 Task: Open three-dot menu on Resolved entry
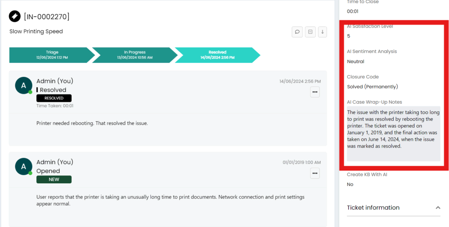(315, 92)
